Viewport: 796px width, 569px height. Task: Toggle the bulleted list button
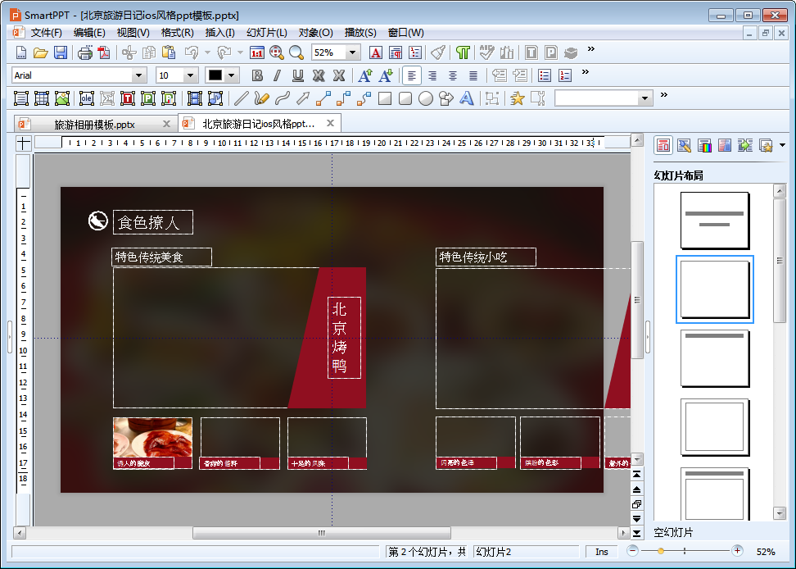pos(545,75)
